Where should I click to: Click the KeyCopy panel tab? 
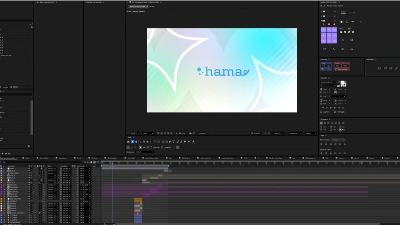tap(324, 59)
